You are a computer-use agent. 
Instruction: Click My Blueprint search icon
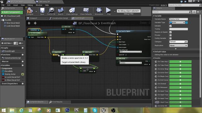tap(16, 43)
